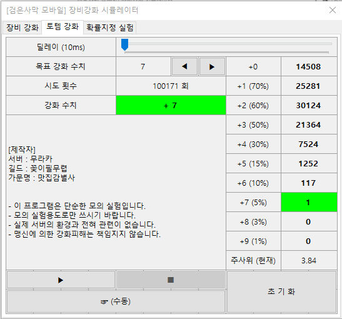Start simulation with the play button
The image size is (342, 319).
pyautogui.click(x=61, y=280)
